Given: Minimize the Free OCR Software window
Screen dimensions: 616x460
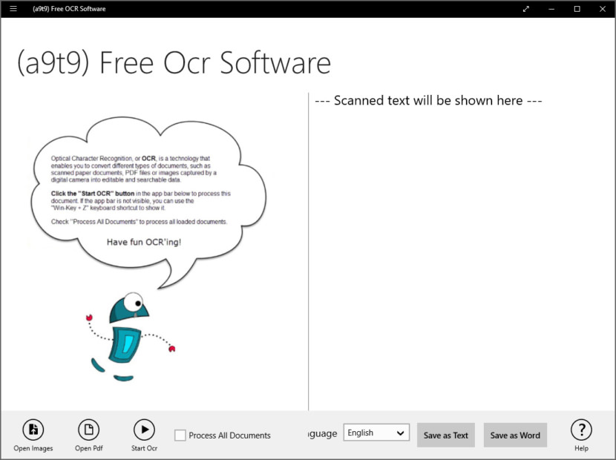Looking at the screenshot, I should pos(551,9).
